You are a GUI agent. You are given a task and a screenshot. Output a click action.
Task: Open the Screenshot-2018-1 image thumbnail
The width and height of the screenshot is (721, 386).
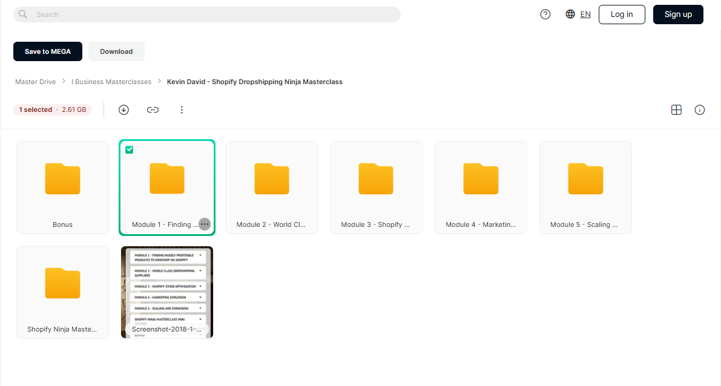pos(167,292)
